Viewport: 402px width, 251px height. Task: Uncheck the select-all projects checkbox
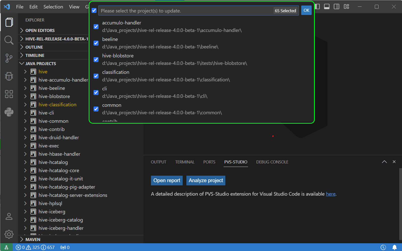94,10
